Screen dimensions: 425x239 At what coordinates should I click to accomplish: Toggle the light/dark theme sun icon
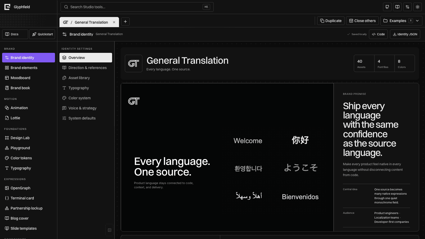coord(418,7)
